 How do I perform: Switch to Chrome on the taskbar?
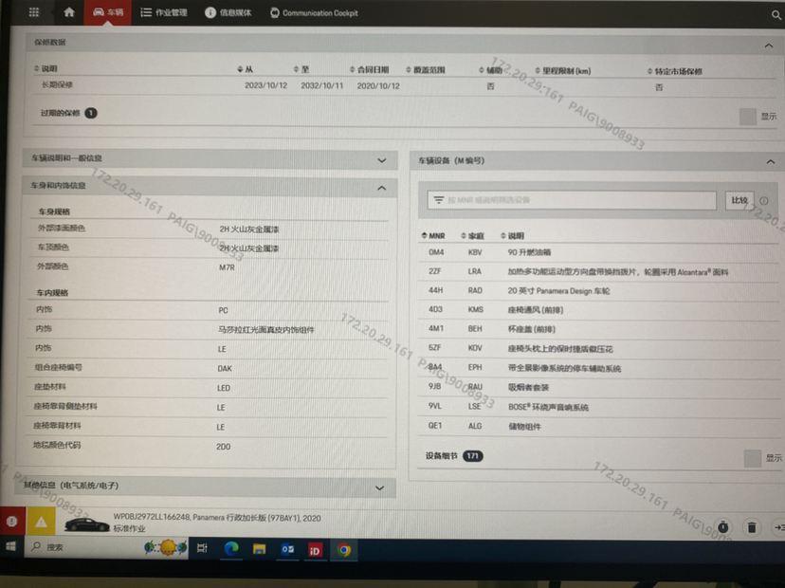pos(344,551)
